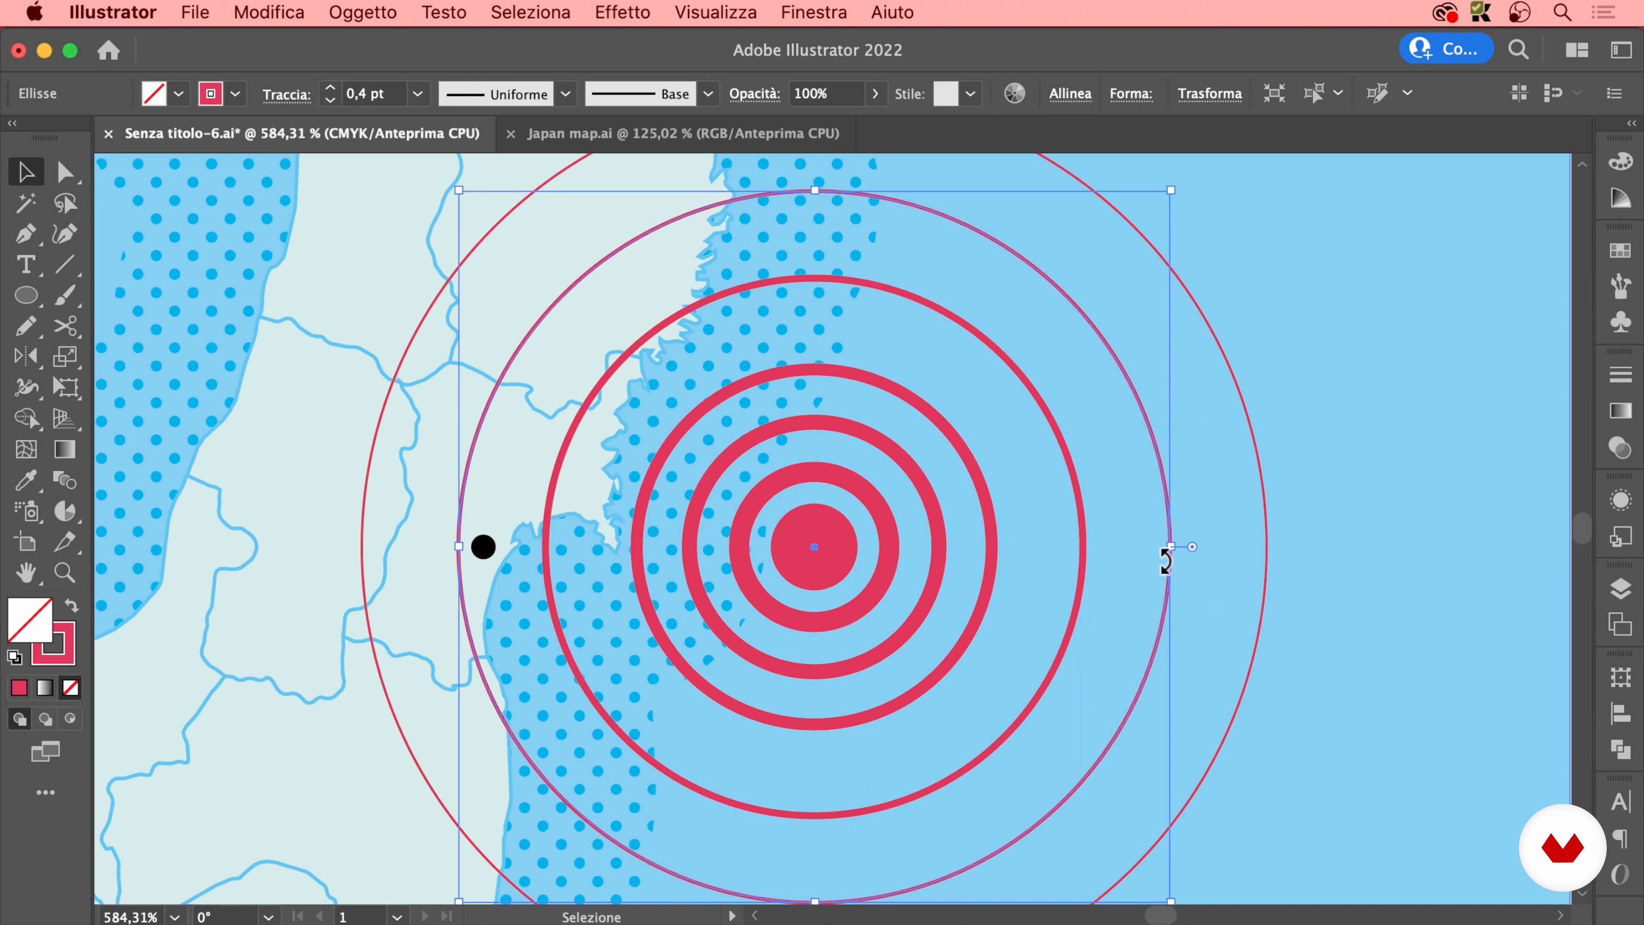The height and width of the screenshot is (925, 1644).
Task: Click the Allinea panel link
Action: (1069, 94)
